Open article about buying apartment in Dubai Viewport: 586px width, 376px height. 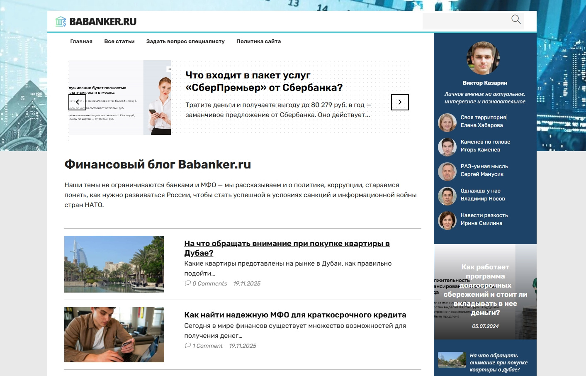[x=287, y=248]
